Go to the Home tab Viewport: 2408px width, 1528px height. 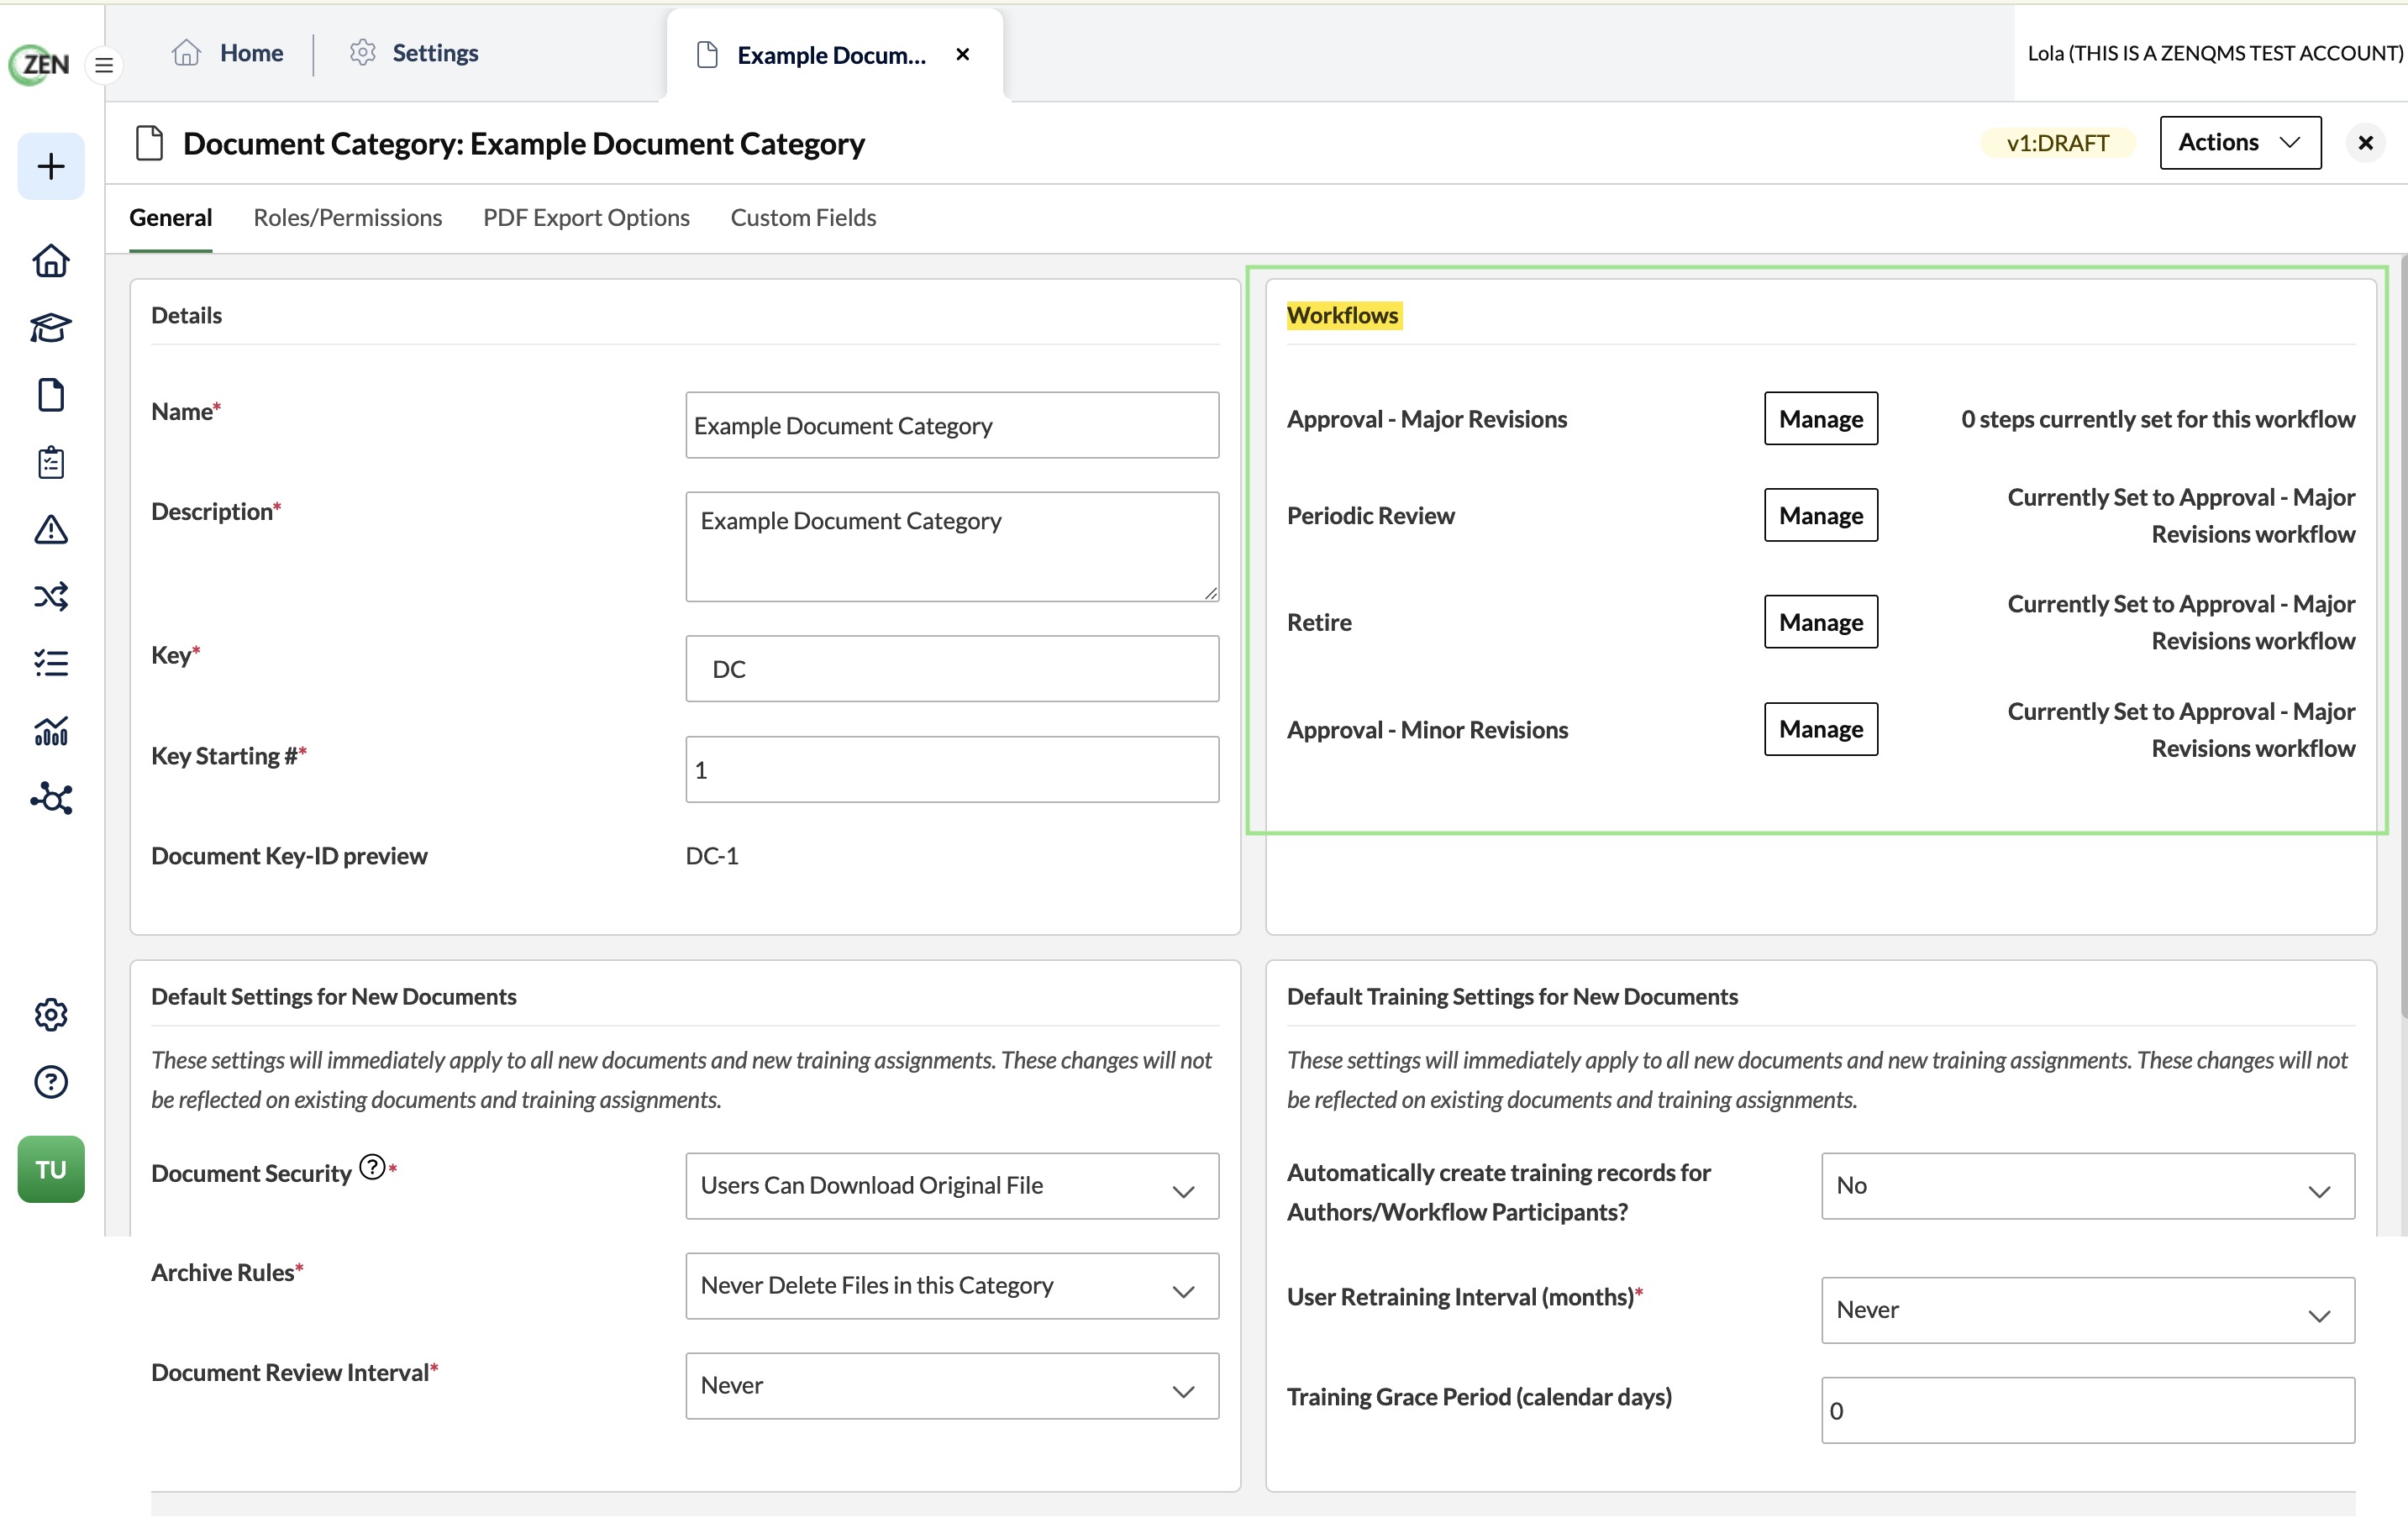(228, 53)
